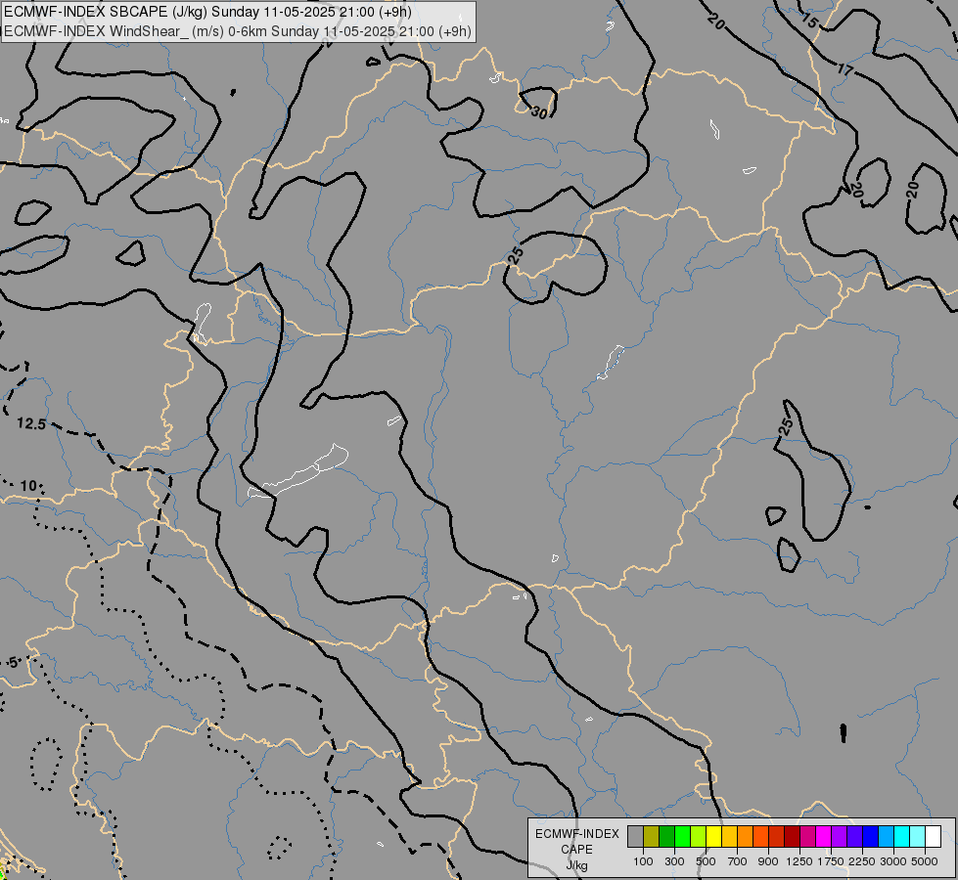Screen dimensions: 958x880
Task: Select the dark green legend swatch
Action: click(667, 836)
